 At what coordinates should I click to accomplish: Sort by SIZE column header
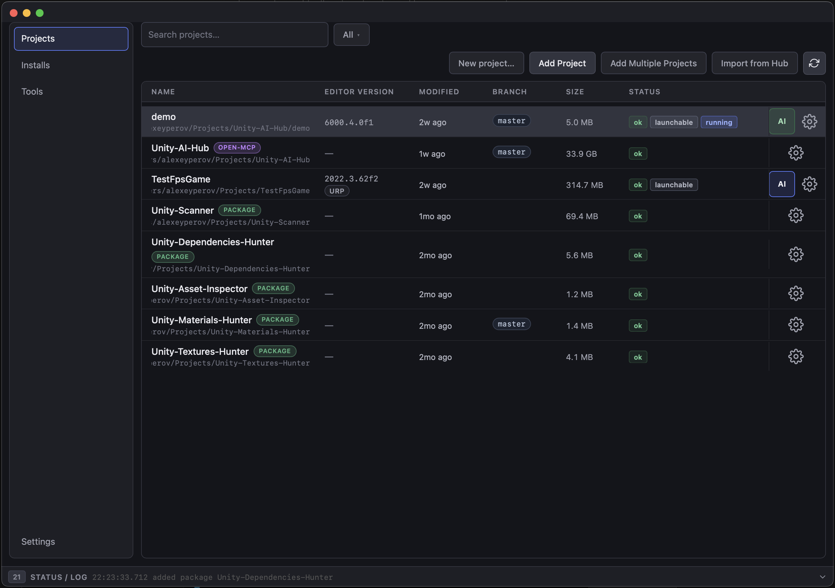coord(575,92)
